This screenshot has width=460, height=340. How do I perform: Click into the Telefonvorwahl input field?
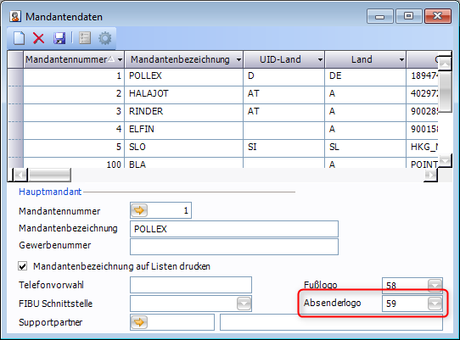[x=191, y=285]
